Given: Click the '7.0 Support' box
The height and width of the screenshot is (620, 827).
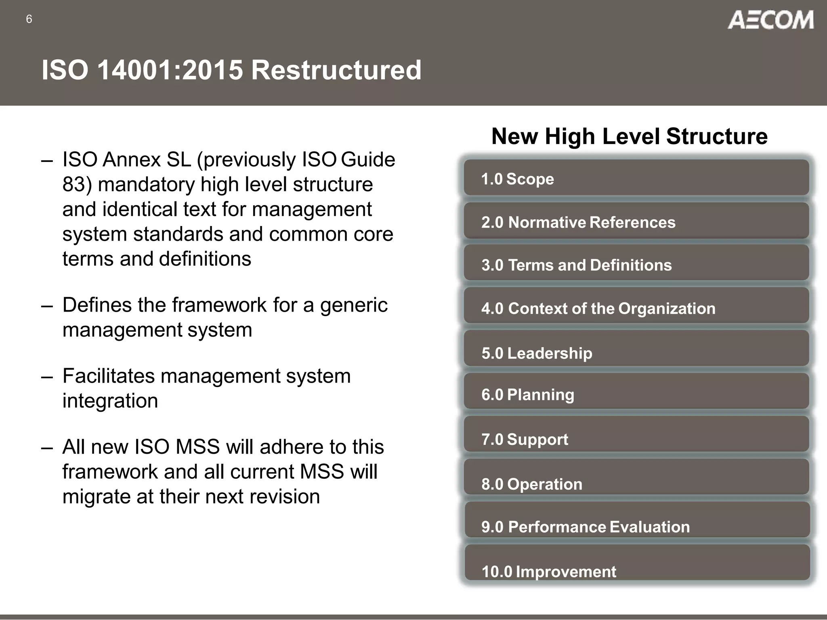Looking at the screenshot, I should pyautogui.click(x=636, y=434).
